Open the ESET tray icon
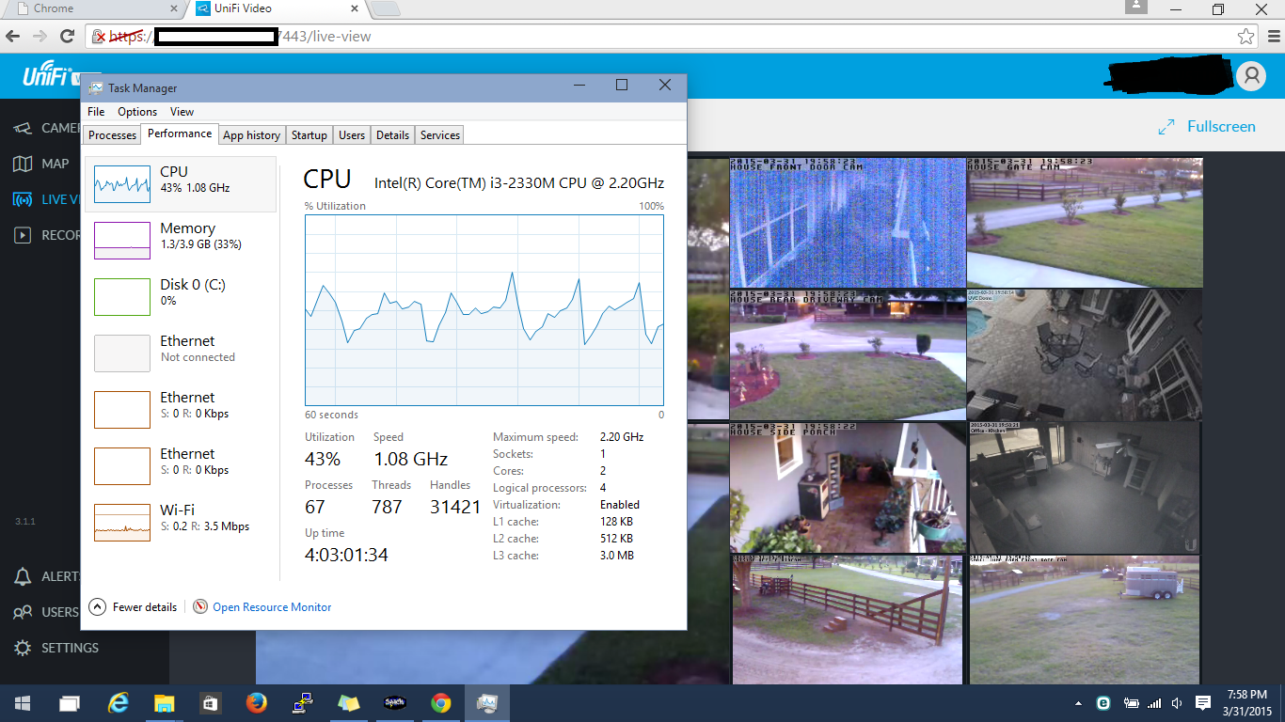1285x722 pixels. 1103,703
